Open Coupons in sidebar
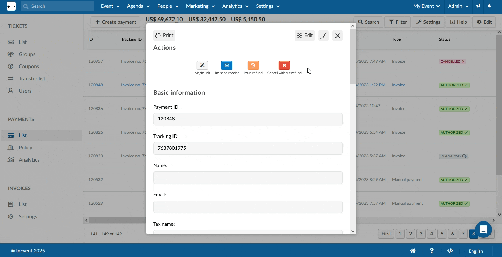This screenshot has height=257, width=502. click(29, 67)
